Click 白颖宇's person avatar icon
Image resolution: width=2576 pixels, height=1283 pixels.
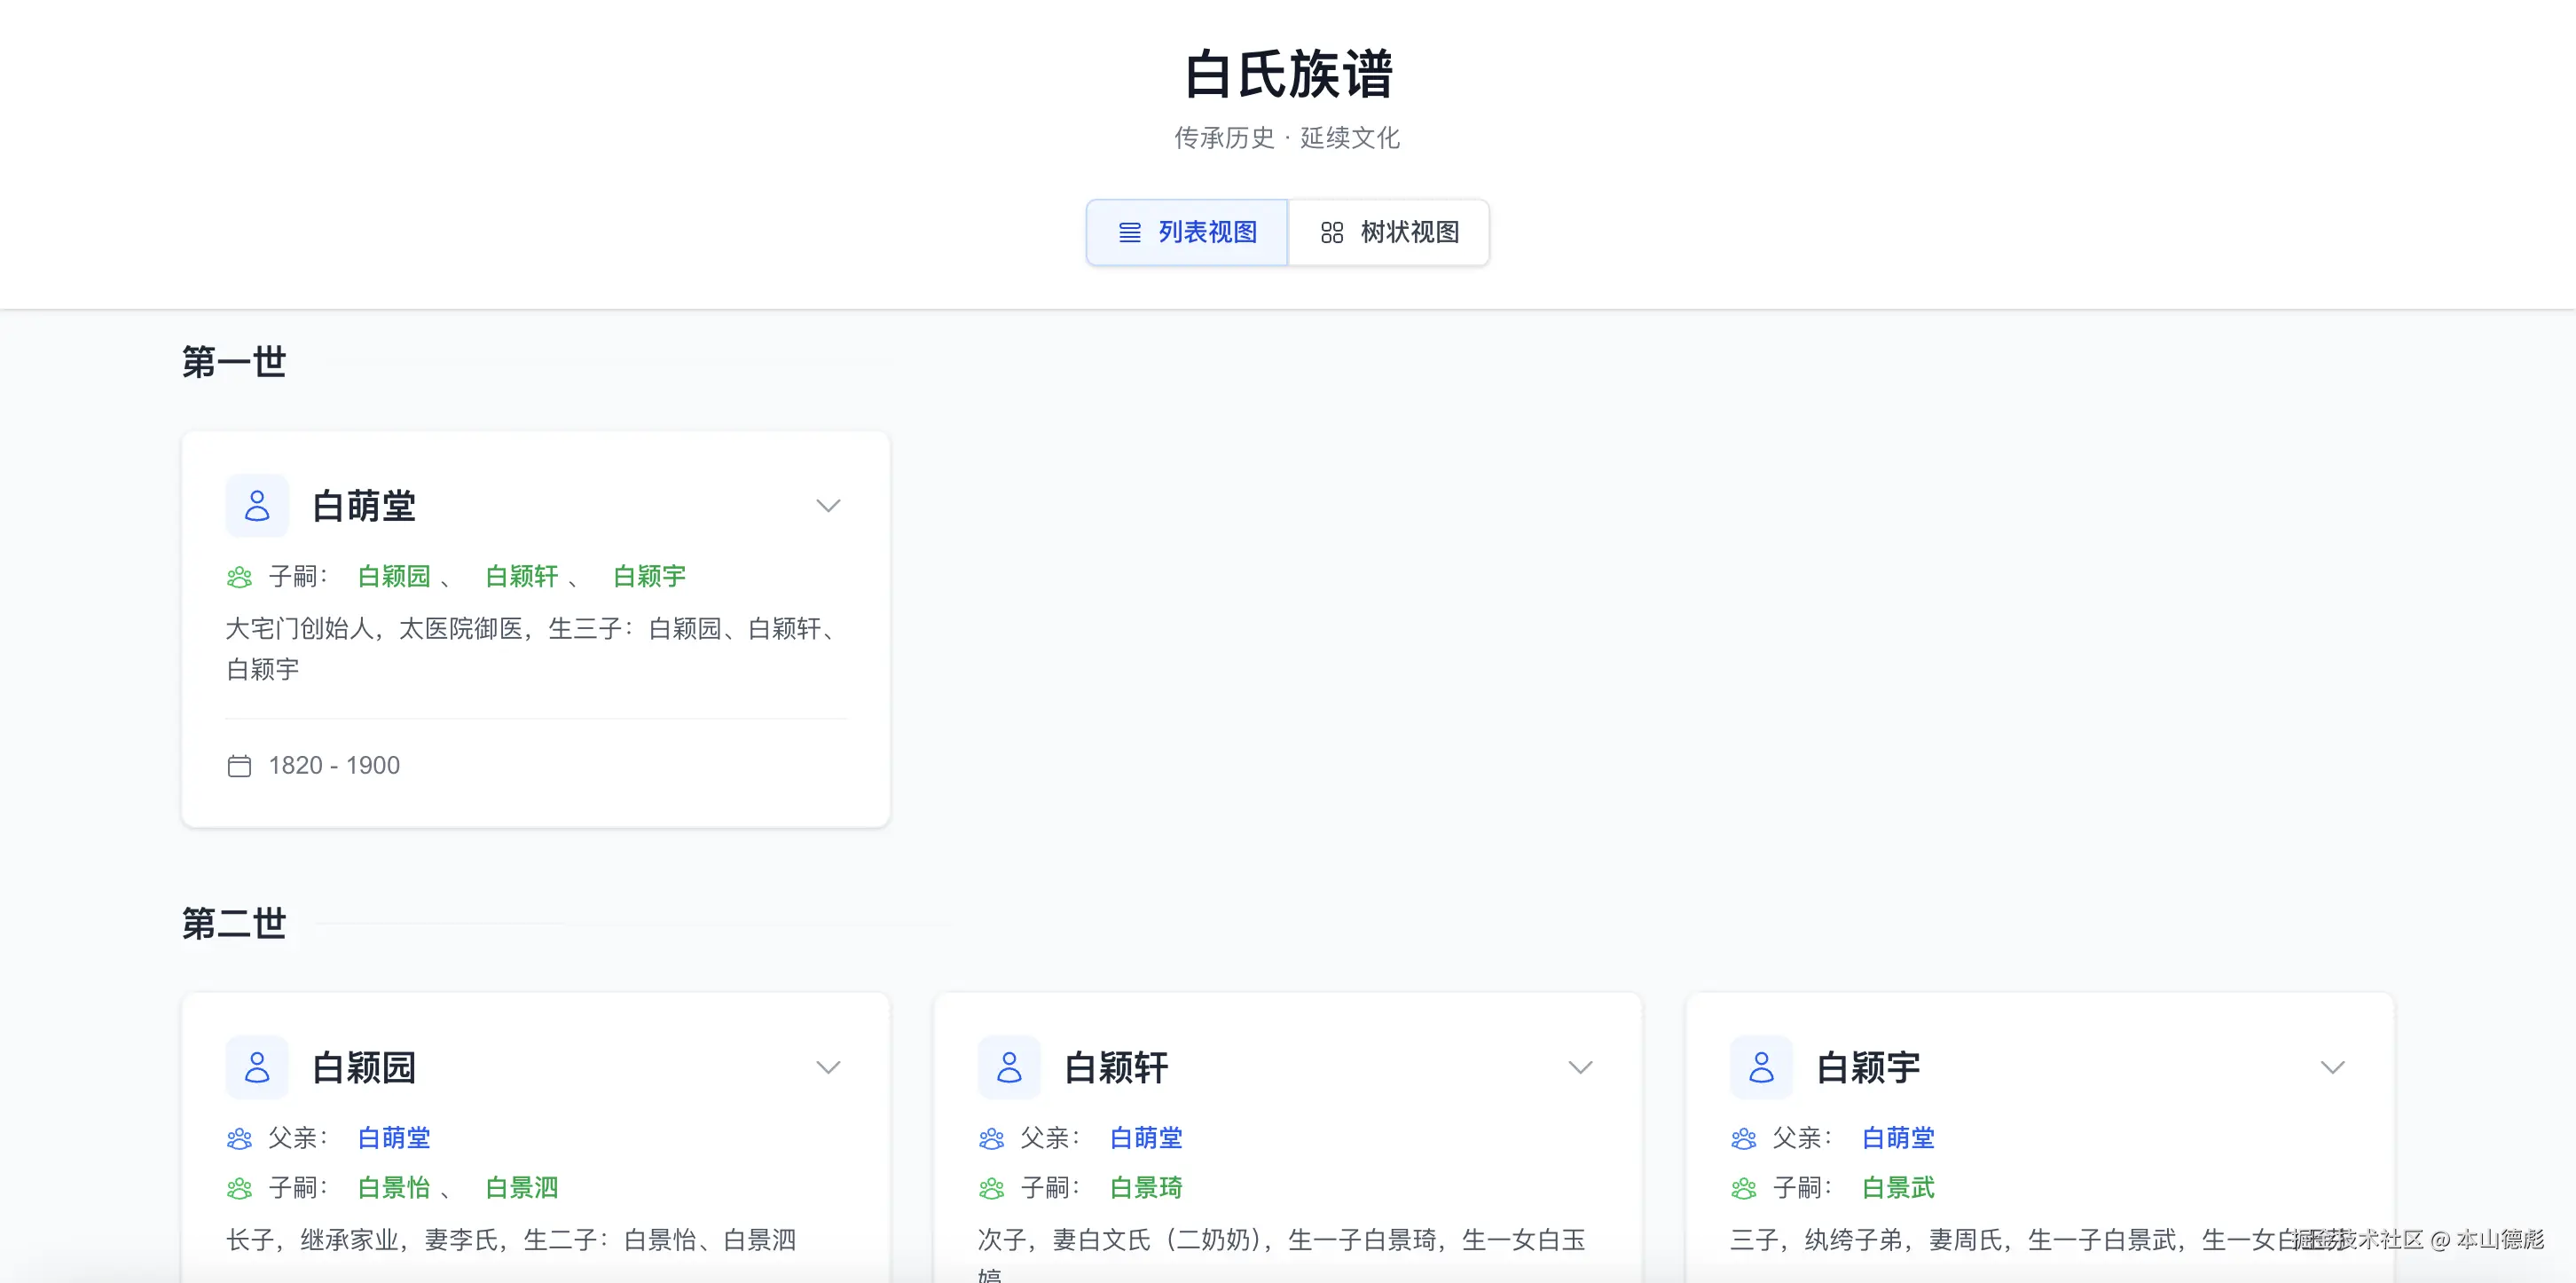point(1761,1067)
